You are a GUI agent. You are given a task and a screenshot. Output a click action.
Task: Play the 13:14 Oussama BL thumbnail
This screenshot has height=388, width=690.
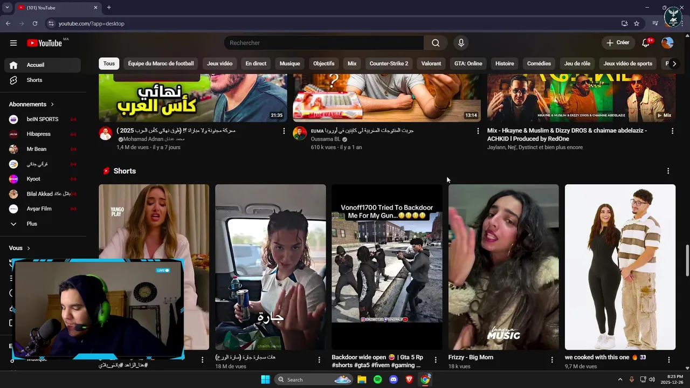coord(387,98)
